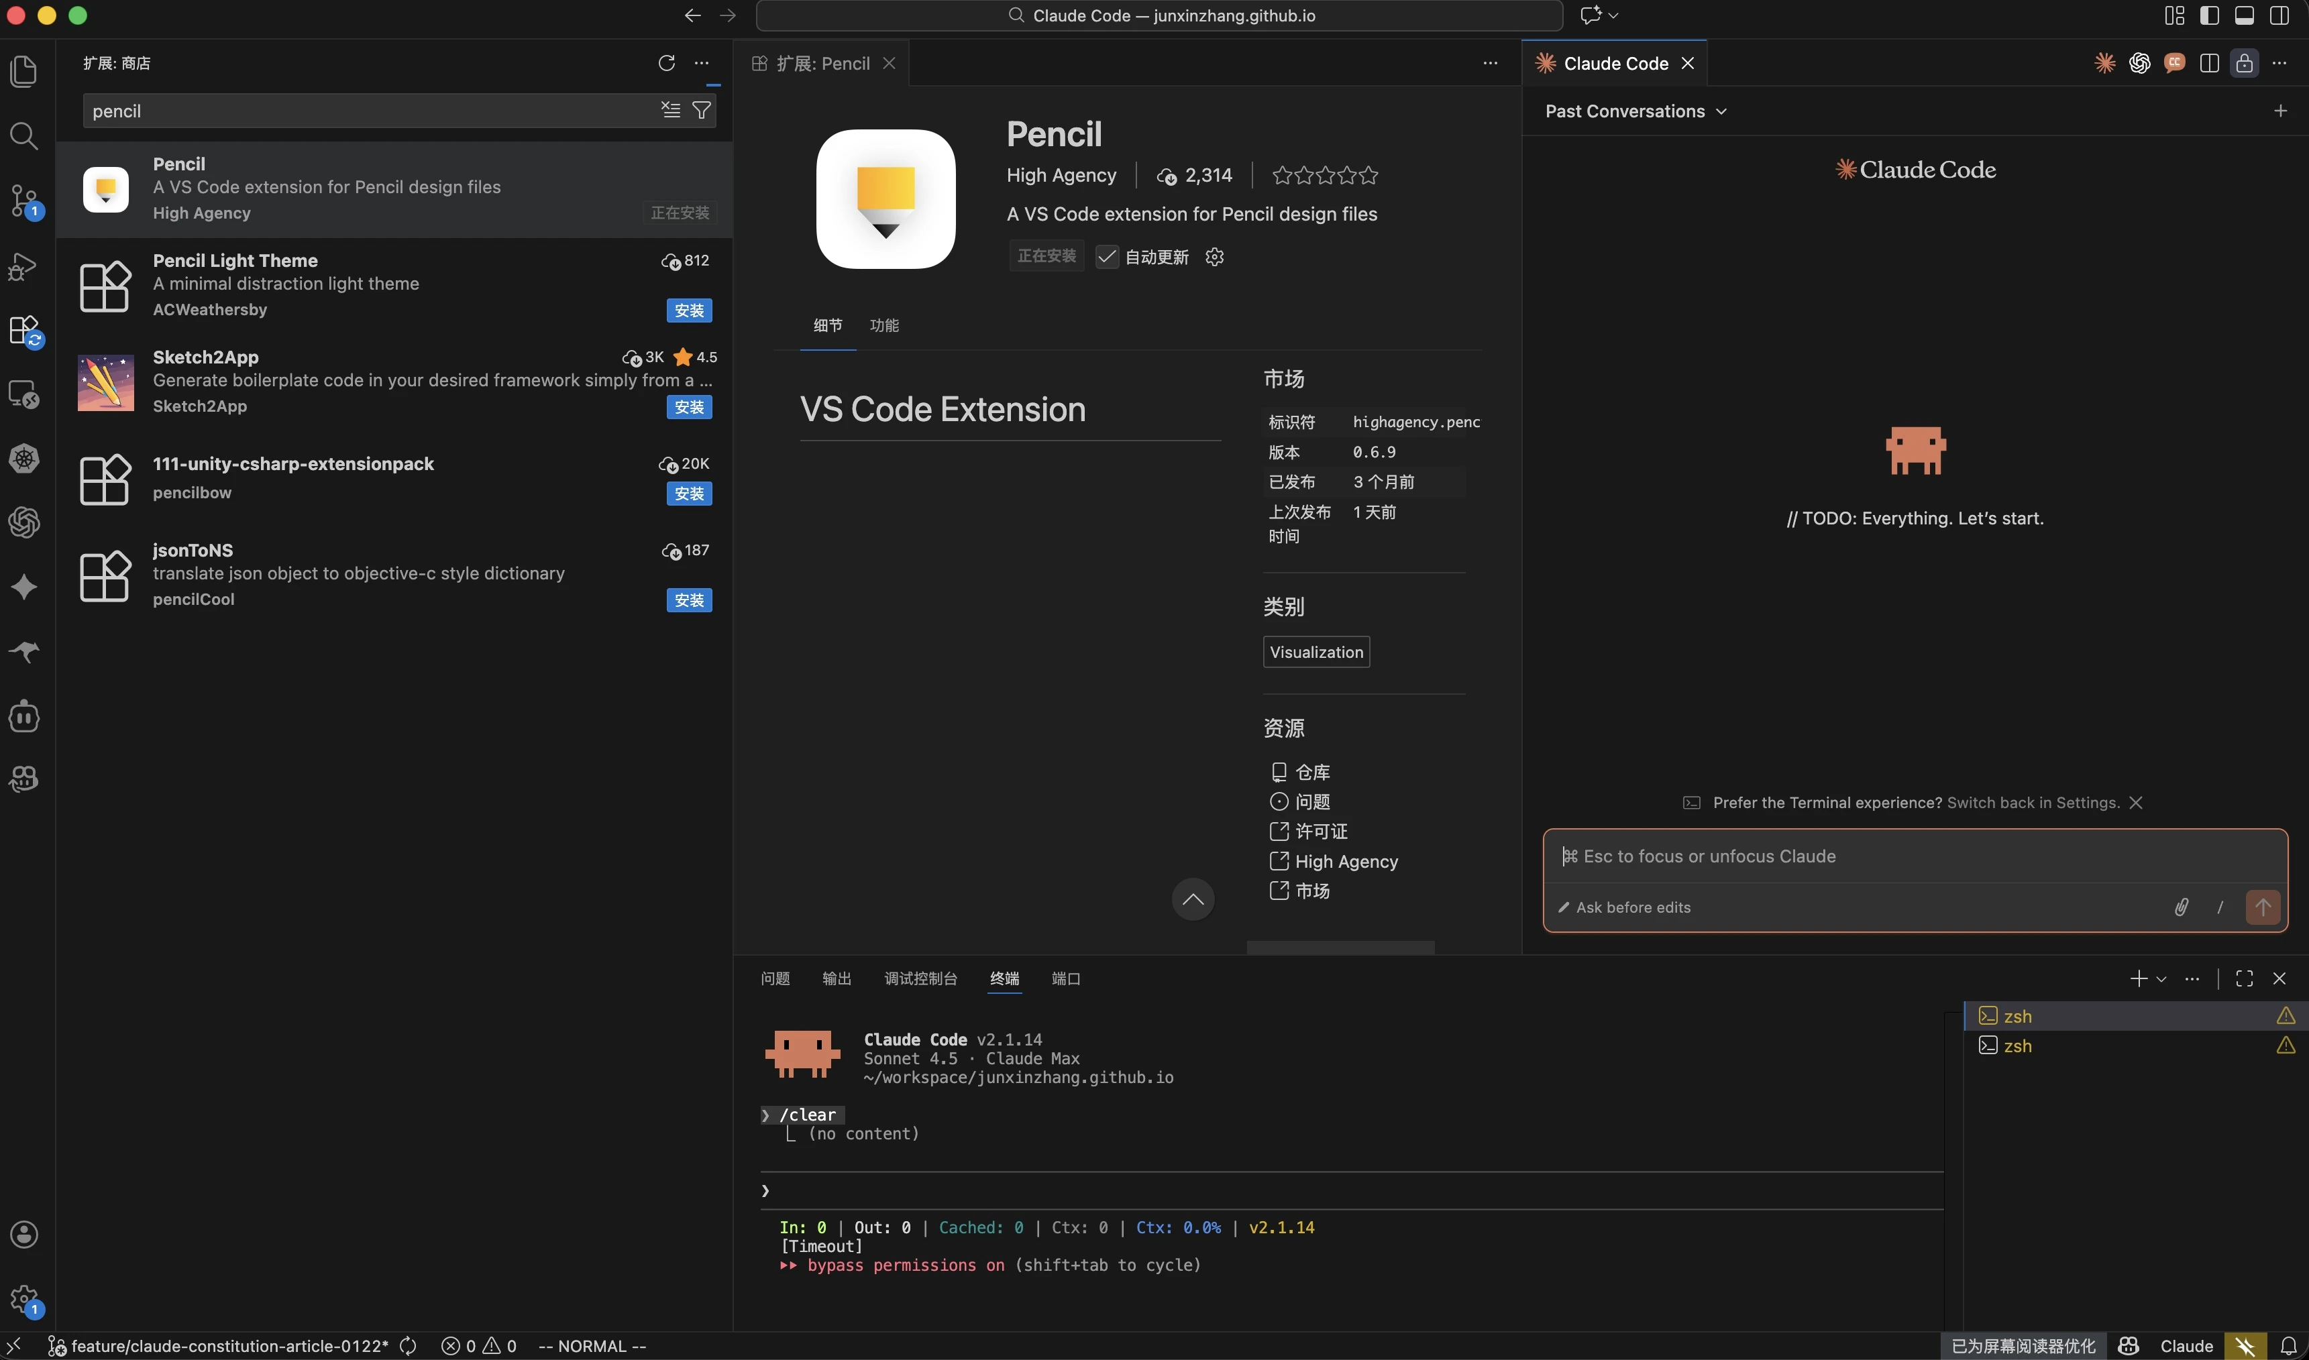Toggle the bottom panel layout button
Image resolution: width=2309 pixels, height=1360 pixels.
2244,15
